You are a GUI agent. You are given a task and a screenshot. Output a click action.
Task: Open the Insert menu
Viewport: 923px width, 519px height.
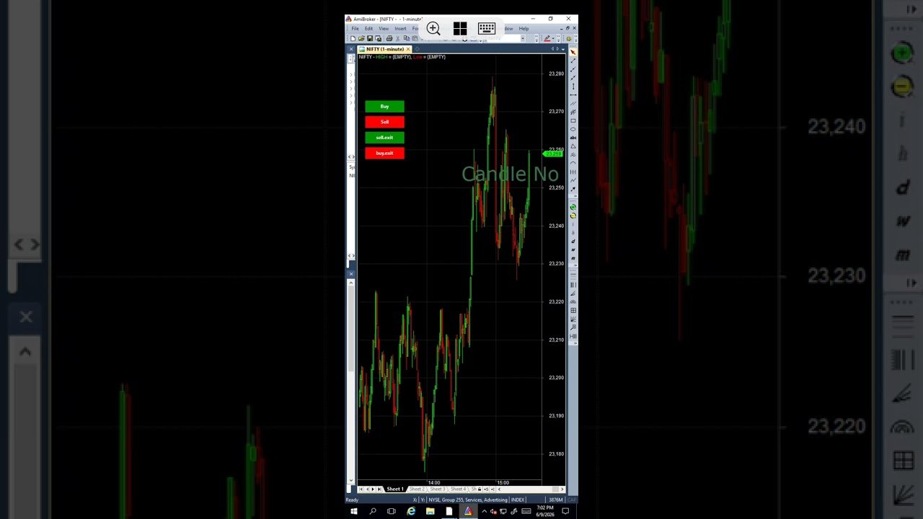point(400,29)
